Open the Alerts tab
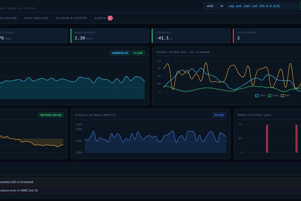The image size is (301, 201). (x=100, y=18)
